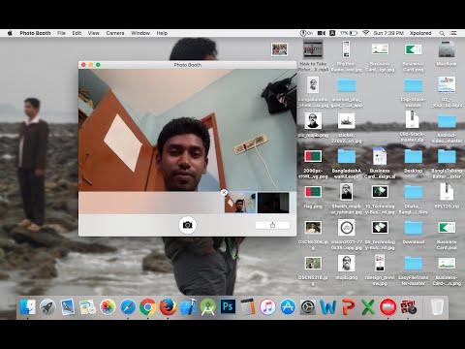Select the pic_mujib.png file on desktop
The height and width of the screenshot is (349, 465).
tap(313, 120)
